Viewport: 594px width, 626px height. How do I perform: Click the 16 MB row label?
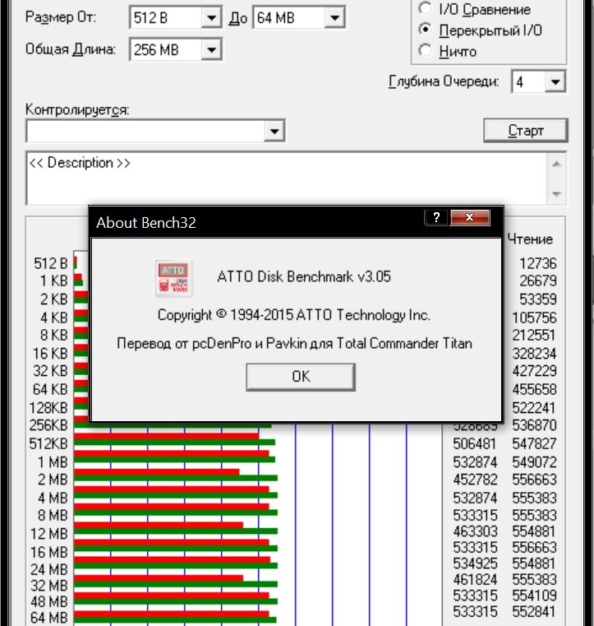click(49, 552)
